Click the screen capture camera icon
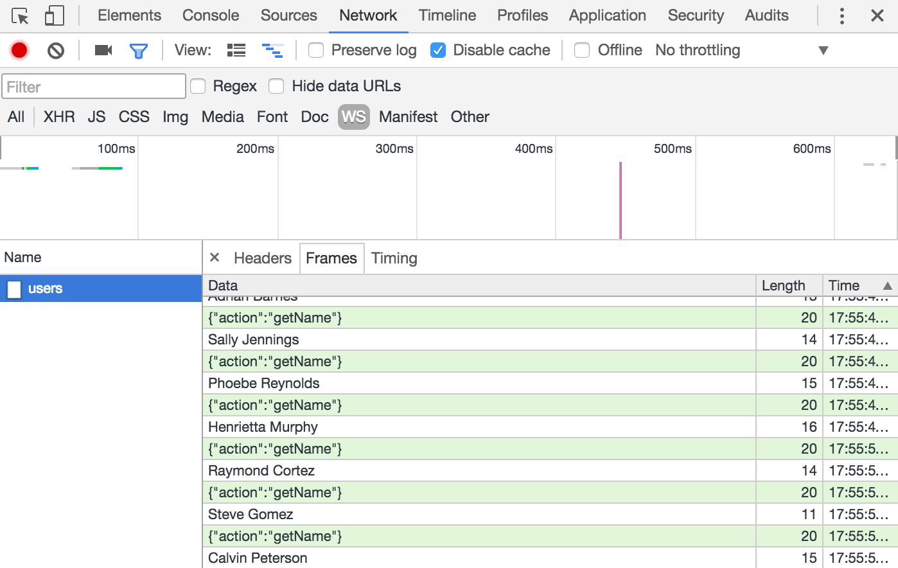The width and height of the screenshot is (898, 568). [103, 49]
